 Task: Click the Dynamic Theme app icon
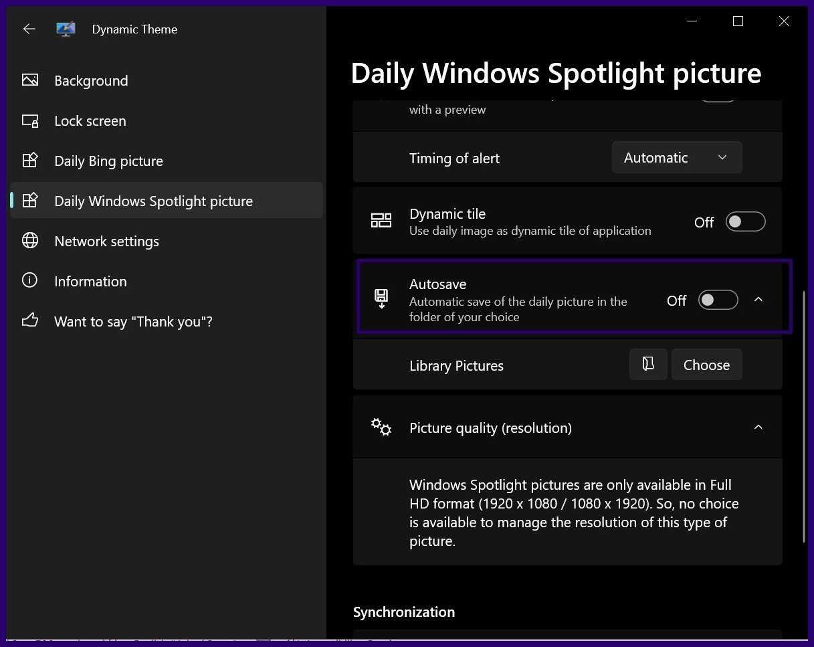66,29
